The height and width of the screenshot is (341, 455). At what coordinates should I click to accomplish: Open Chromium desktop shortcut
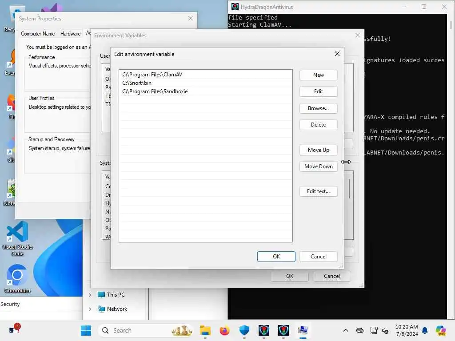point(17,279)
